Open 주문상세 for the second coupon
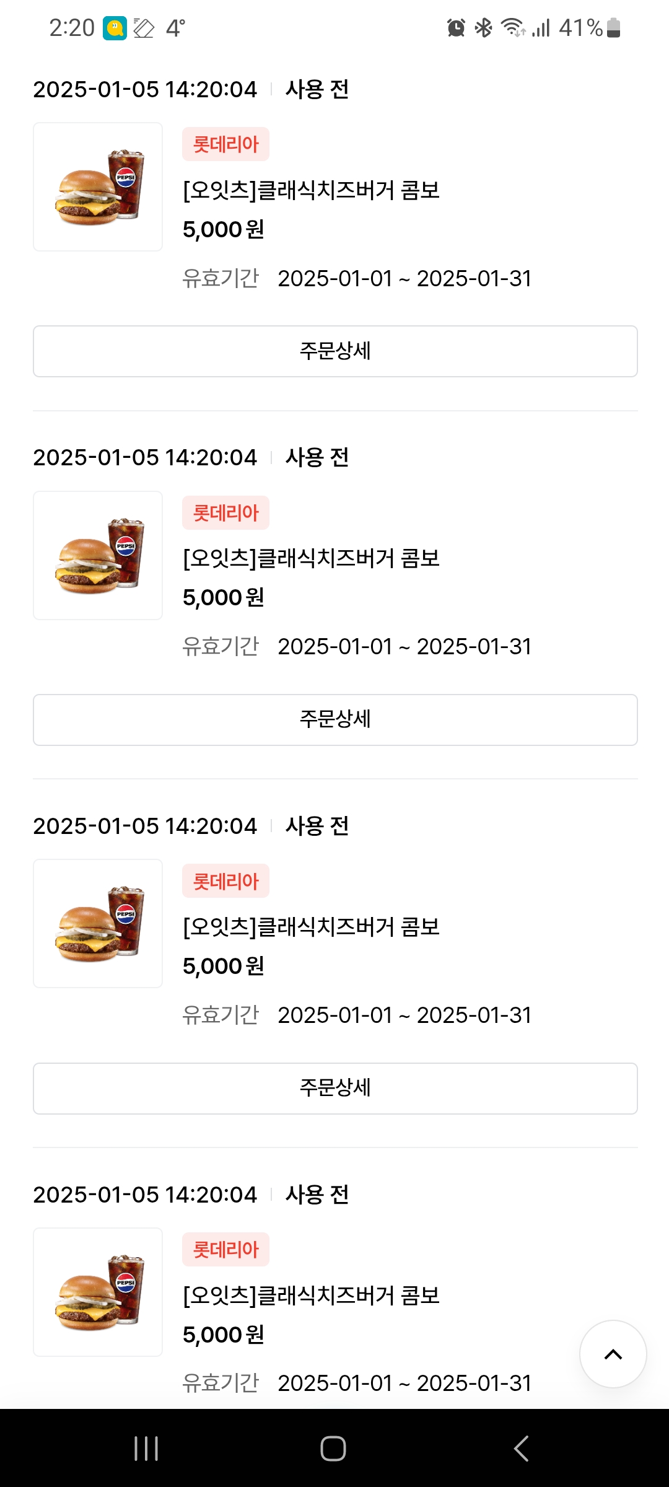Image resolution: width=669 pixels, height=1487 pixels. [335, 720]
